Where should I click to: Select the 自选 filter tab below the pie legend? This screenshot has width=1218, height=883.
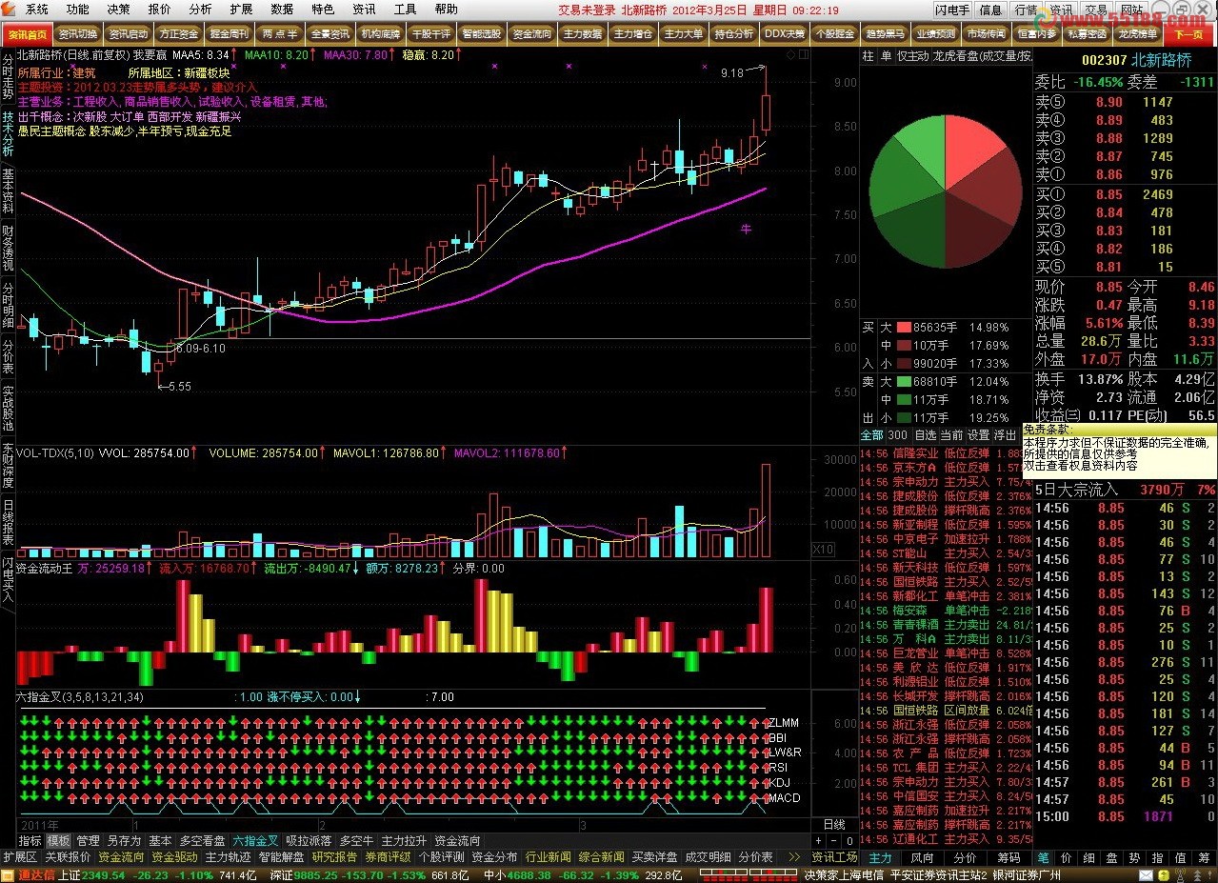point(925,434)
